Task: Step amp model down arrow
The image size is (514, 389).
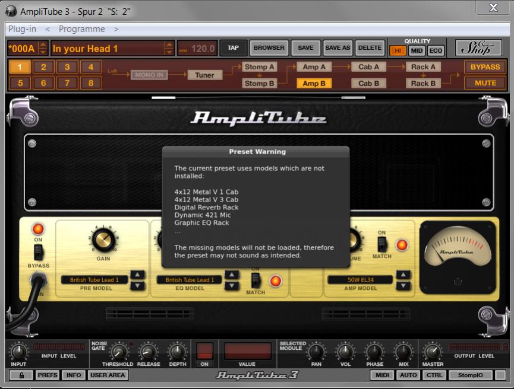Action: (x=403, y=286)
